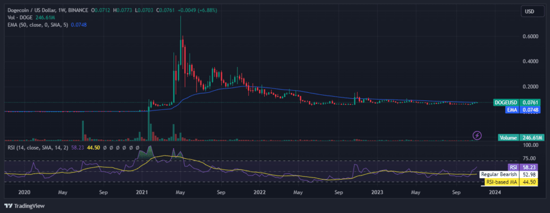Click the 0.2000 price axis value
The width and height of the screenshot is (550, 213).
click(530, 86)
